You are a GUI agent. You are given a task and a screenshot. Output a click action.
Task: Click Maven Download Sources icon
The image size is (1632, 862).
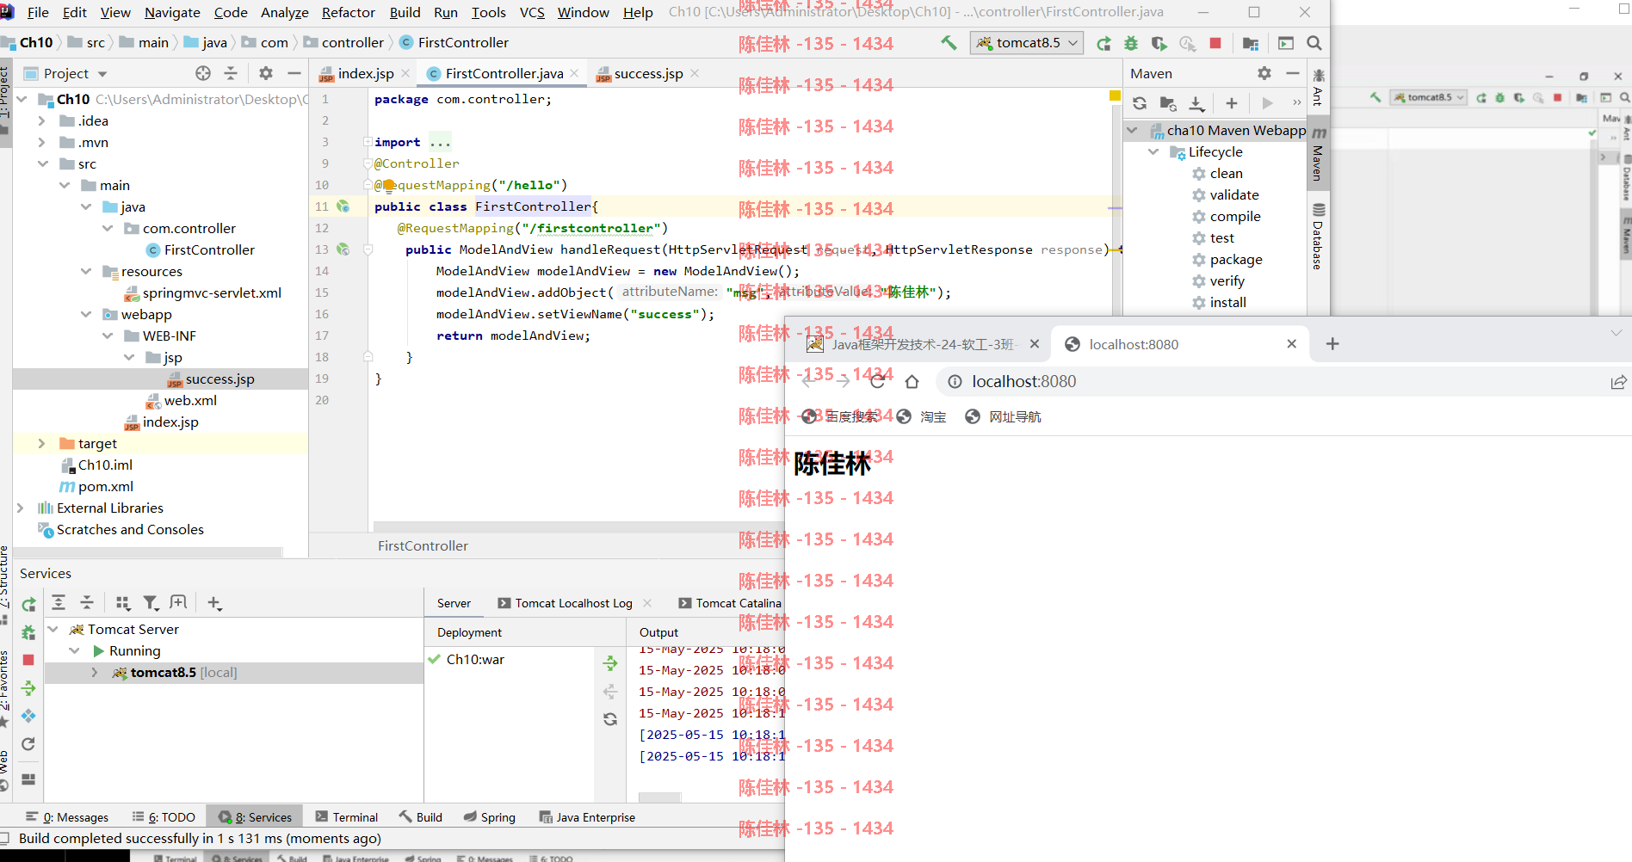coord(1196,103)
